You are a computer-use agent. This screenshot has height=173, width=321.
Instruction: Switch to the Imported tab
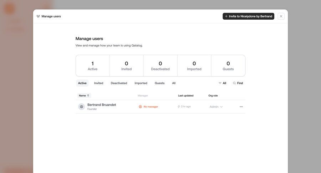(x=141, y=83)
